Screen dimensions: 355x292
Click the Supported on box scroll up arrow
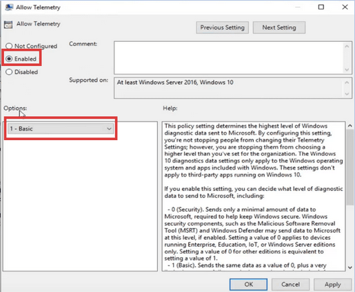[x=347, y=82]
